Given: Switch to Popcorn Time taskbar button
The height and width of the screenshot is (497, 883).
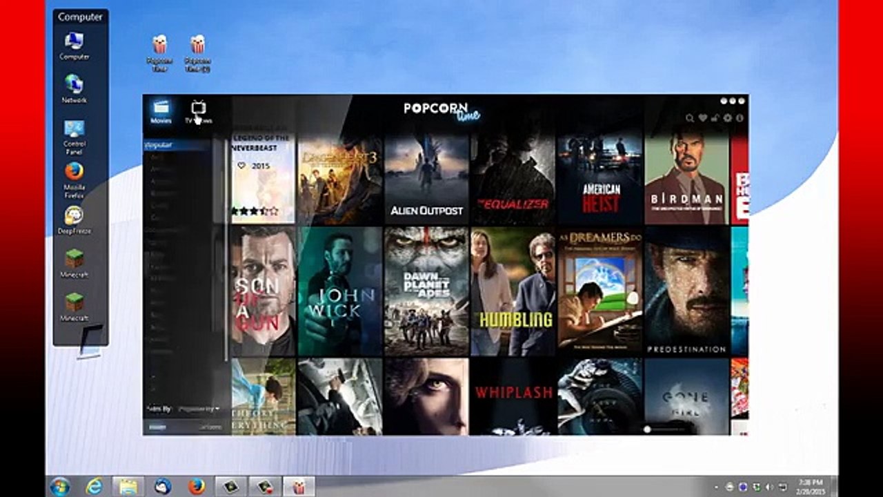Looking at the screenshot, I should click(299, 486).
